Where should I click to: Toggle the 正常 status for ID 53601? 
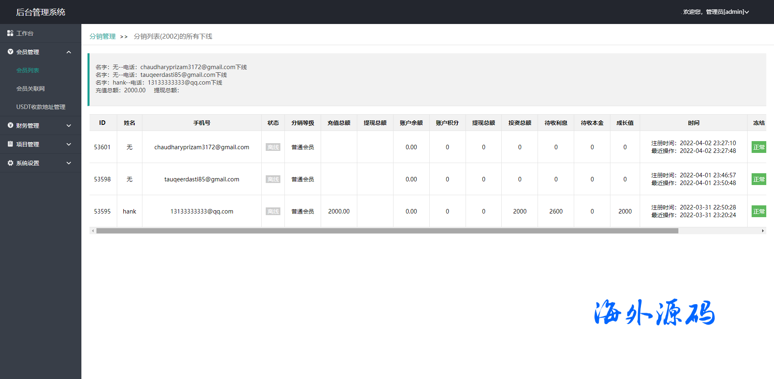pyautogui.click(x=759, y=147)
